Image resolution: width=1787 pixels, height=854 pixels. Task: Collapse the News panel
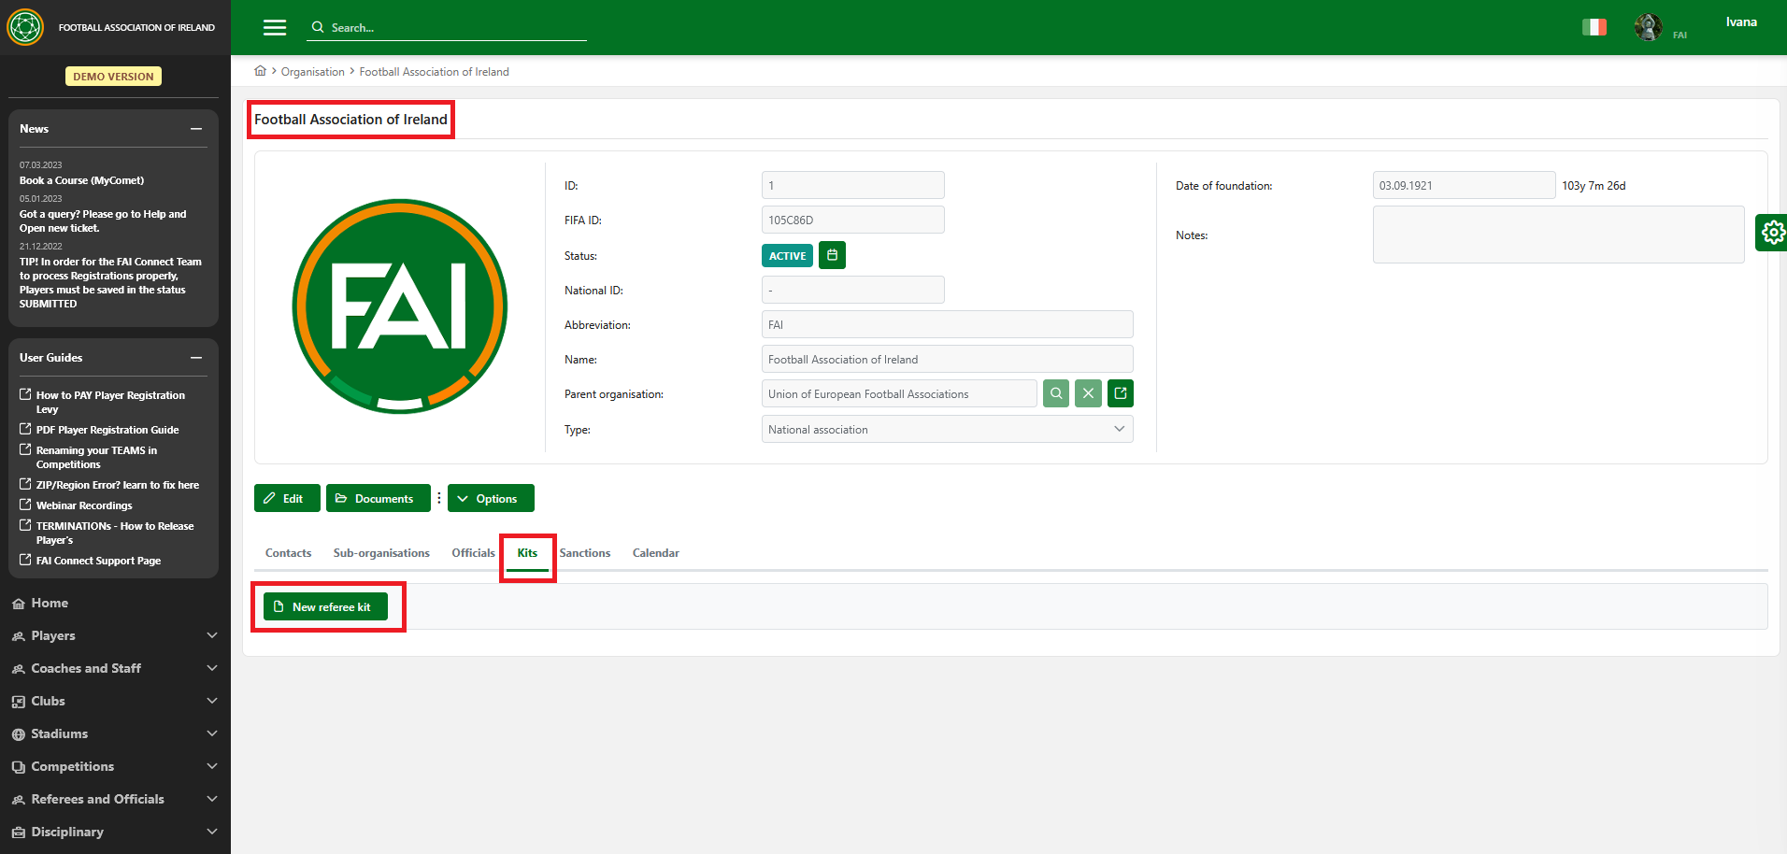click(x=196, y=129)
